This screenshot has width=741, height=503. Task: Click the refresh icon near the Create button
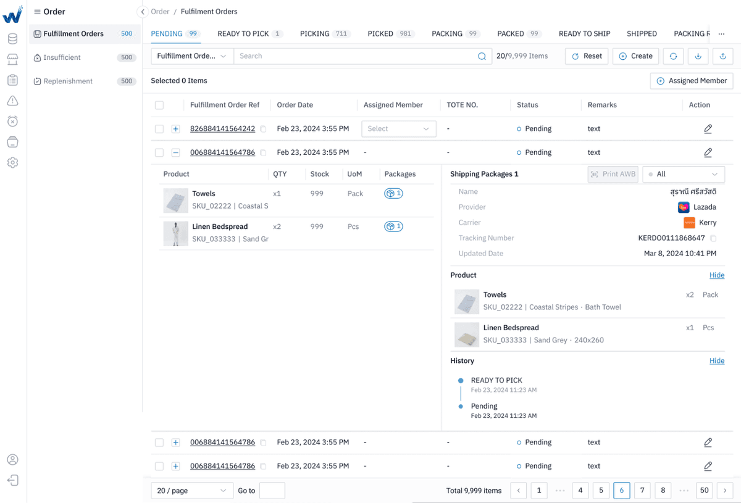click(672, 56)
